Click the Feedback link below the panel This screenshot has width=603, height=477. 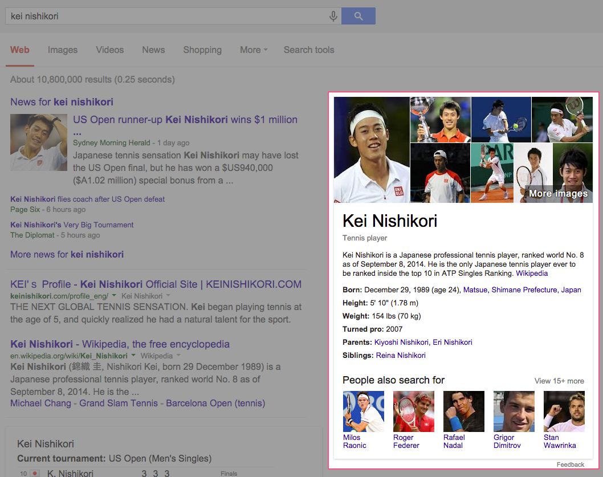(x=571, y=464)
